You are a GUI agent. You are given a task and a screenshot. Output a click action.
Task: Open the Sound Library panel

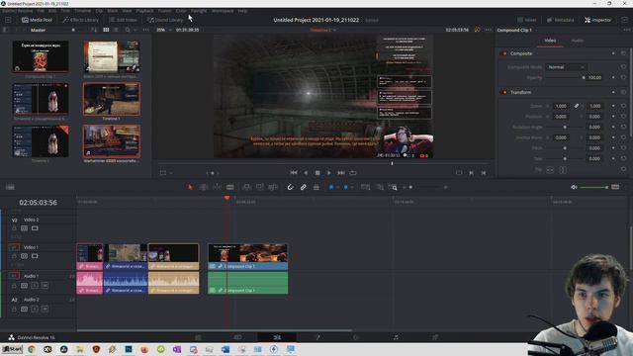(x=165, y=20)
